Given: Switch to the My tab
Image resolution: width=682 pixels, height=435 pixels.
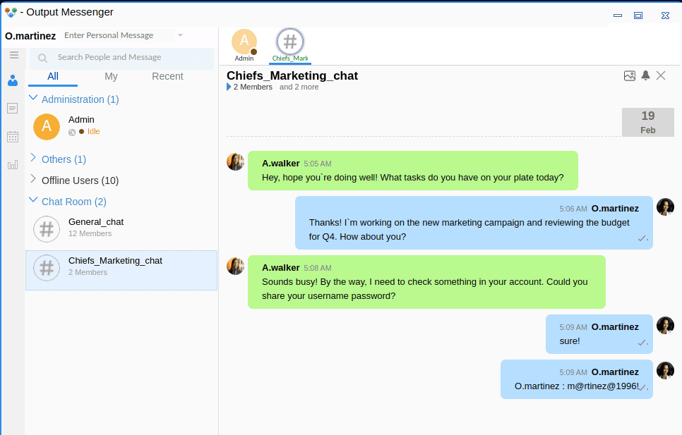Looking at the screenshot, I should tap(111, 76).
